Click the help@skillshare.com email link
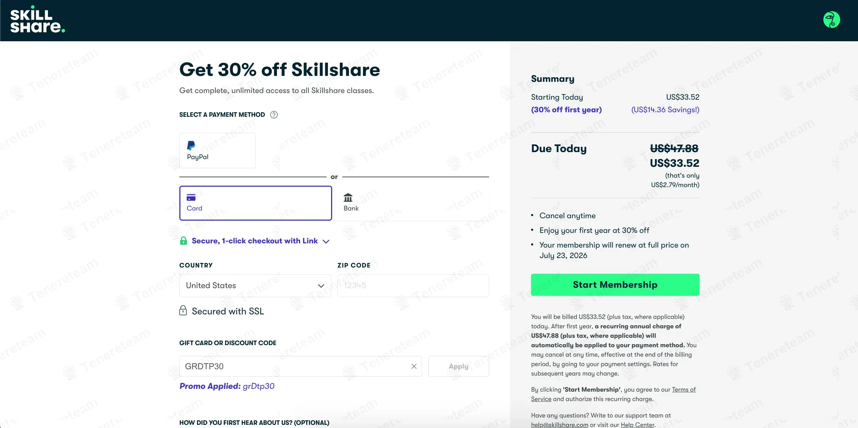Image resolution: width=858 pixels, height=428 pixels. (559, 425)
